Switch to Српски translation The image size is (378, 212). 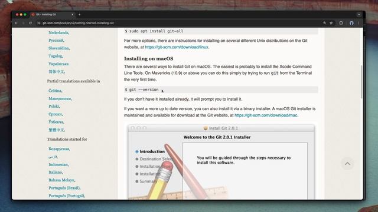point(56,114)
